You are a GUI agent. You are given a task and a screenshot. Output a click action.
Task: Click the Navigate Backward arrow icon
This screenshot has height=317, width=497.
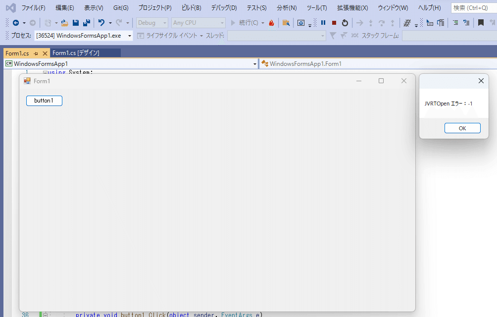point(15,23)
